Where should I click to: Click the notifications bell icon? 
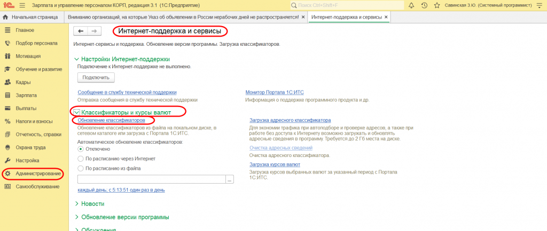[411, 5]
